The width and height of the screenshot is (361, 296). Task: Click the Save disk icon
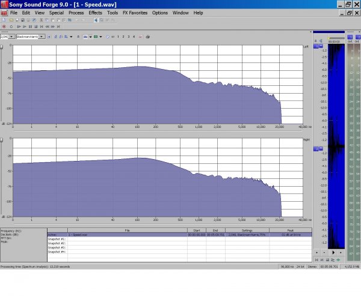pos(15,20)
